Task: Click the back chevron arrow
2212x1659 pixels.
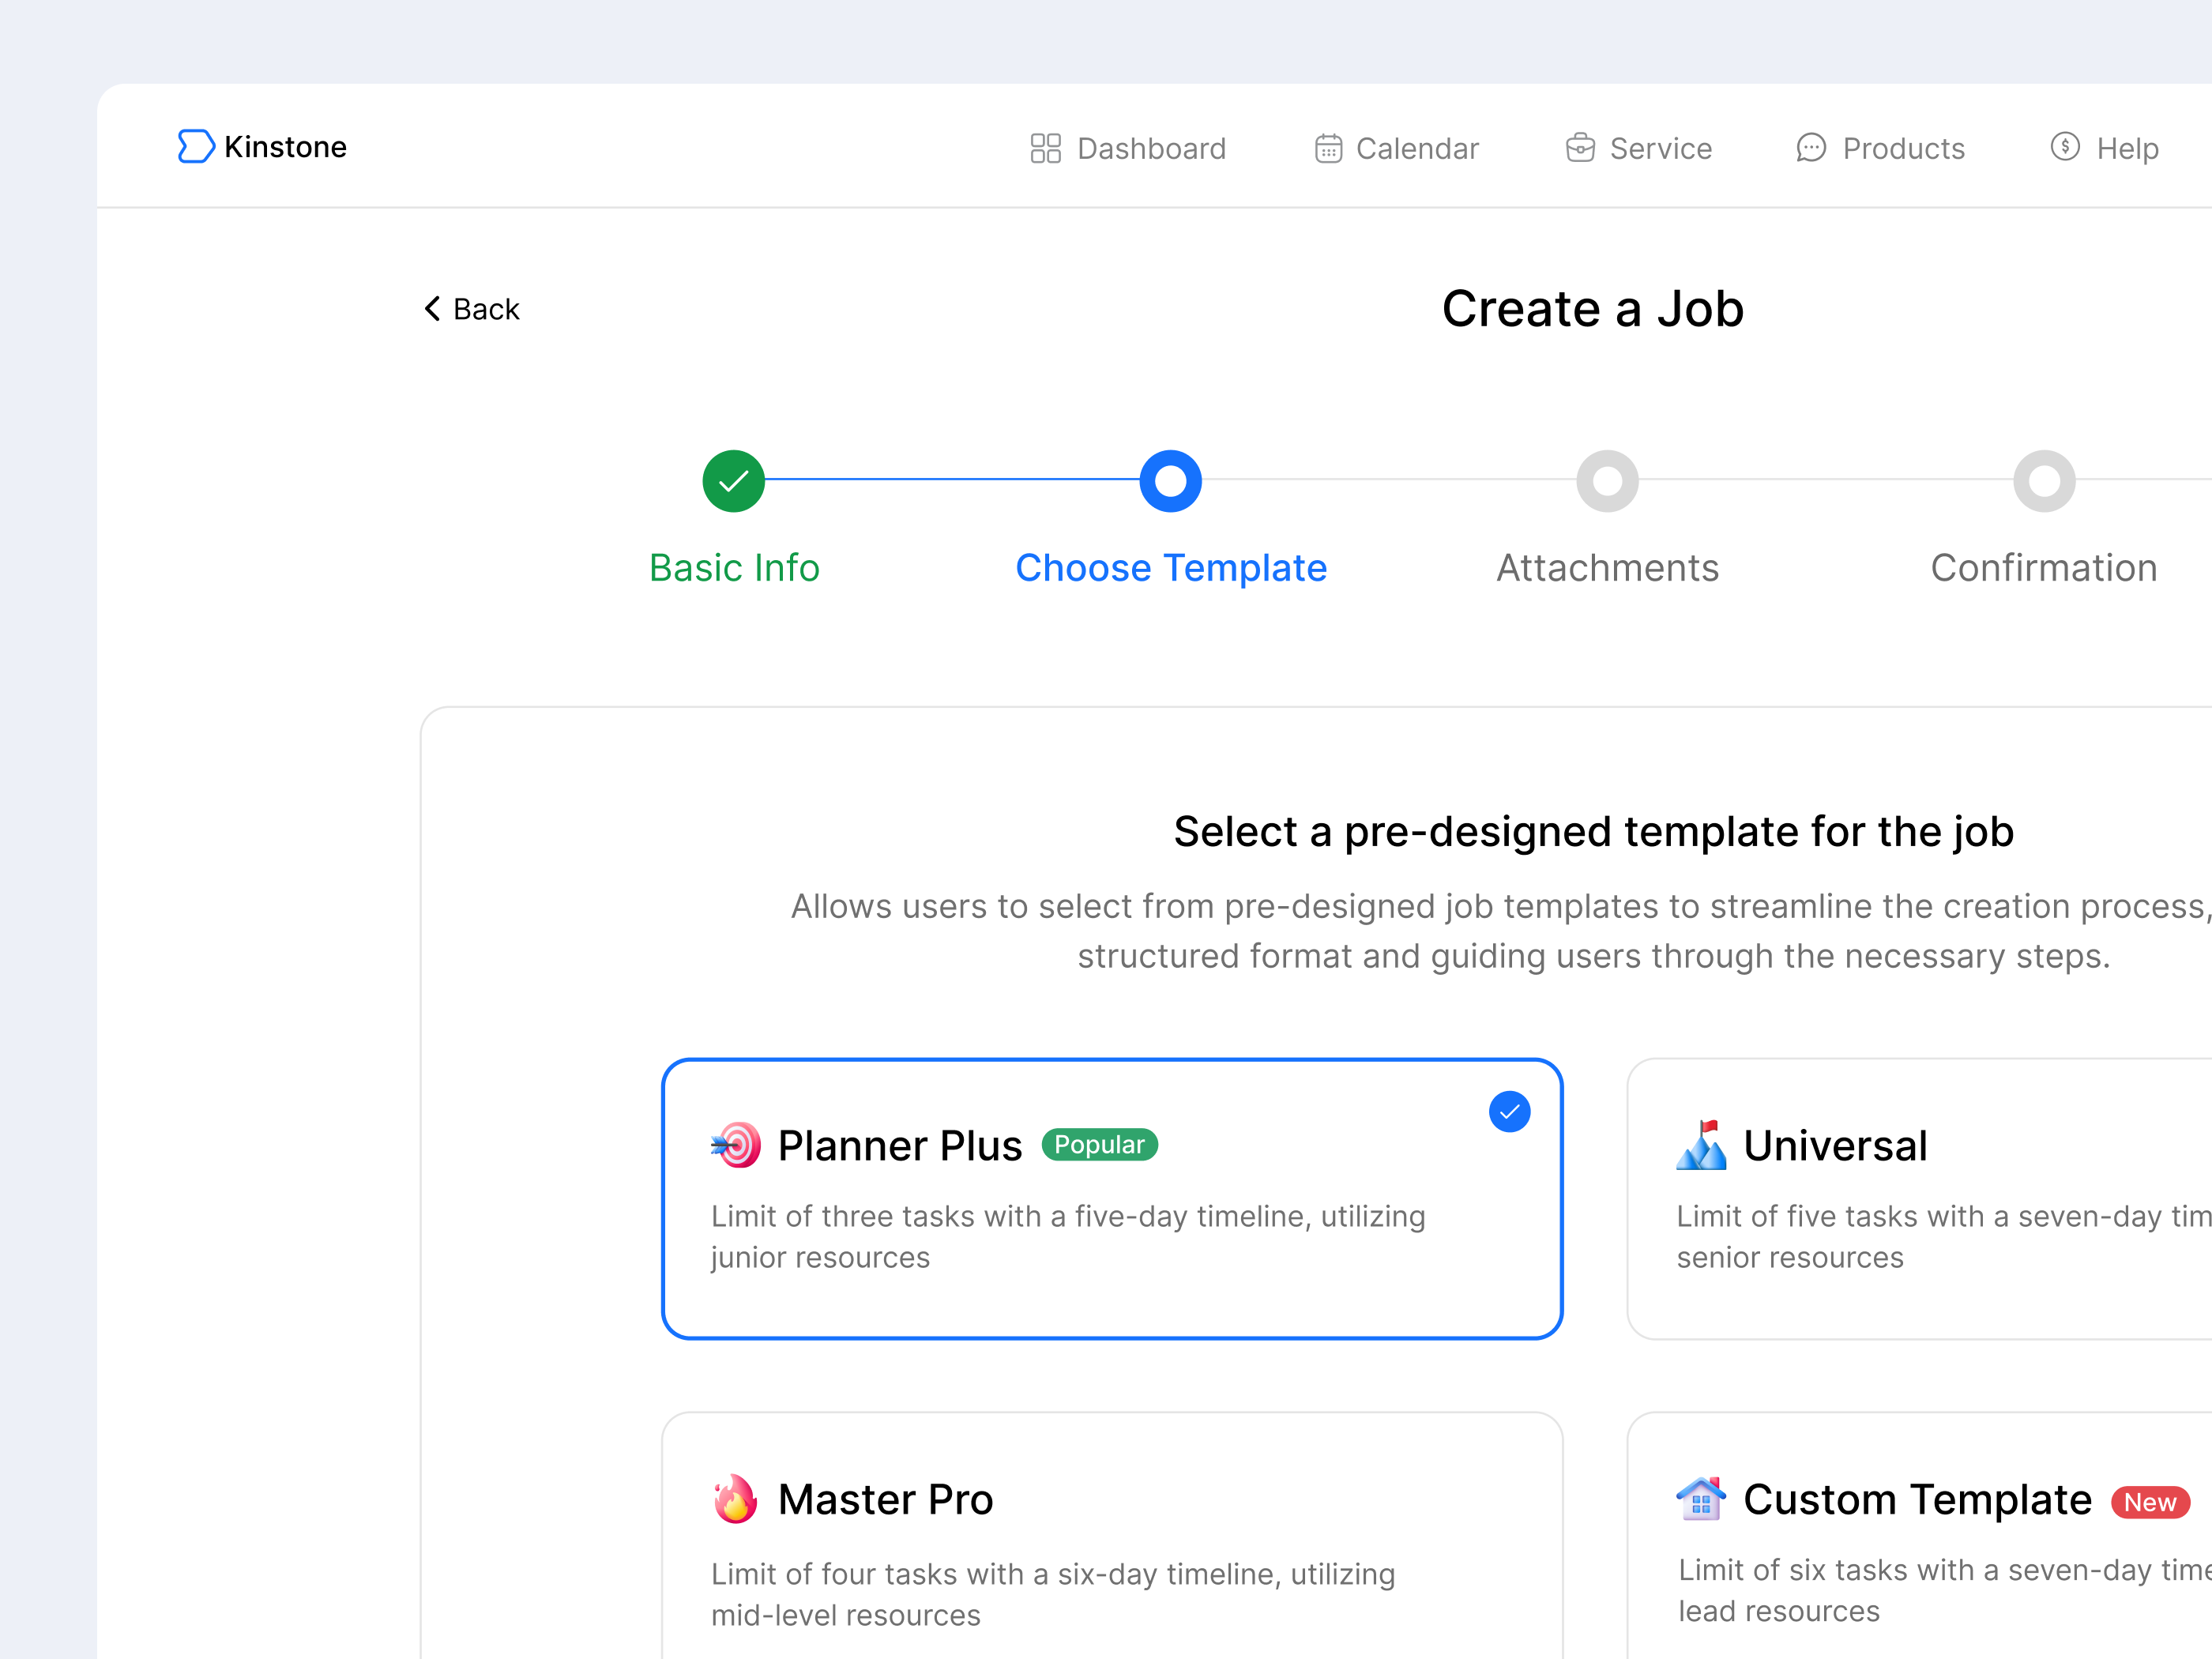Action: pyautogui.click(x=432, y=309)
